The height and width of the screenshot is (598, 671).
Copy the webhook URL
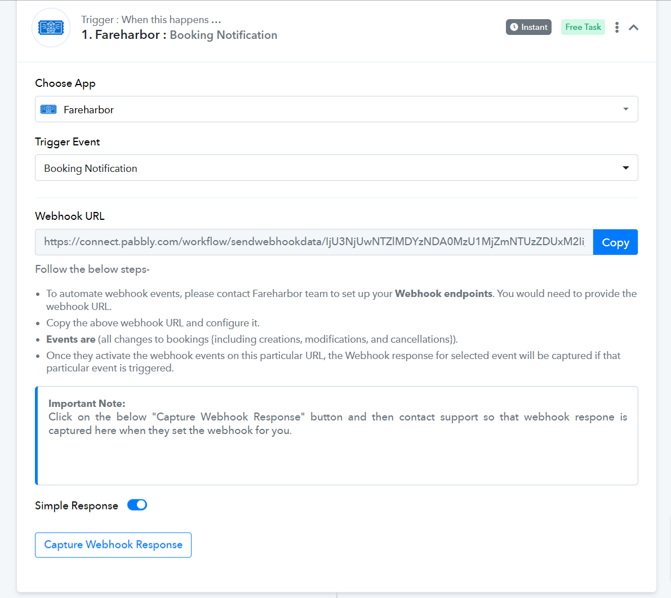pyautogui.click(x=615, y=242)
